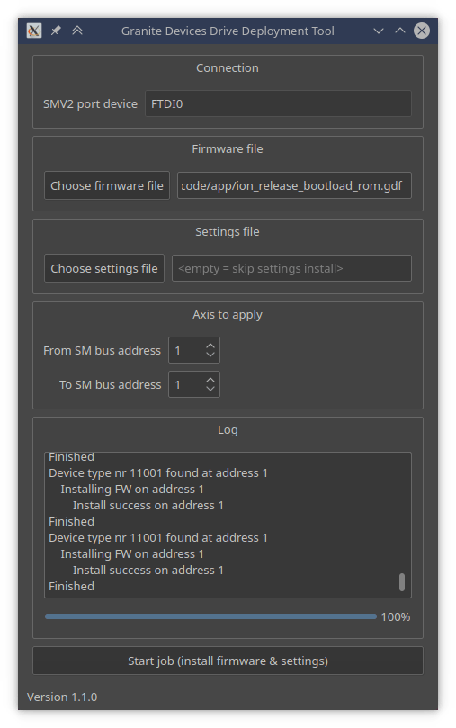Select the 'From SM bus address' label
This screenshot has width=456, height=728.
pyautogui.click(x=102, y=350)
